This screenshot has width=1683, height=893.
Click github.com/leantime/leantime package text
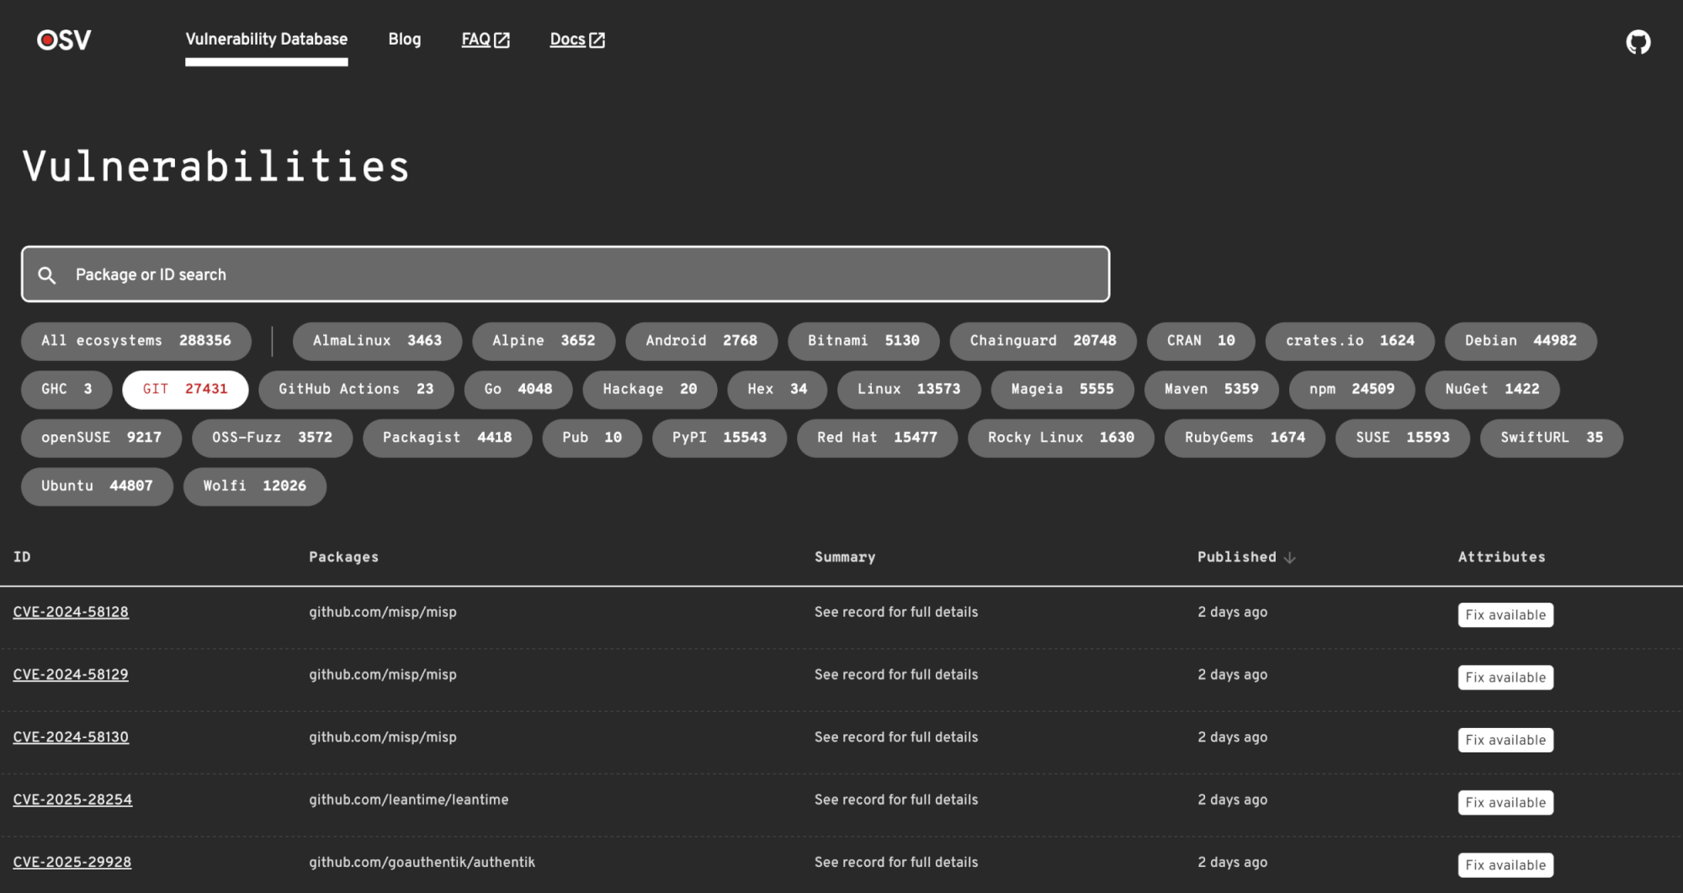[408, 800]
